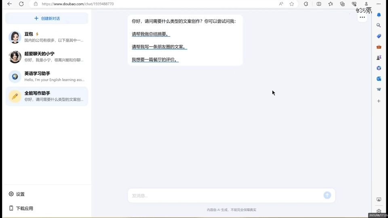Open the read aloud icon in the address bar
The width and height of the screenshot is (388, 218).
[281, 4]
